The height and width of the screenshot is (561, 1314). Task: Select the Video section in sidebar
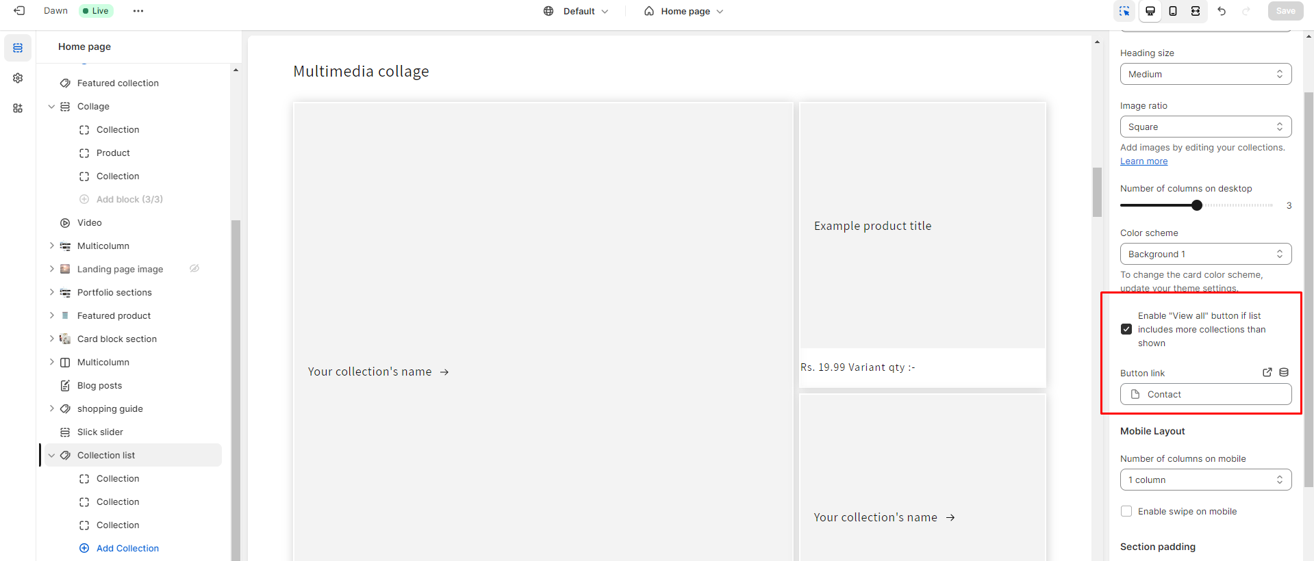coord(89,222)
